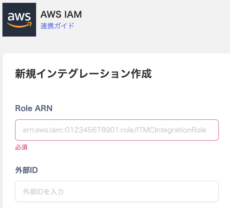Click the AWS logo icon
Screen dimensions: 230x208
pyautogui.click(x=19, y=20)
